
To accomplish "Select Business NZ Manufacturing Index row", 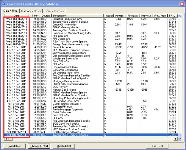I will (91, 33).
